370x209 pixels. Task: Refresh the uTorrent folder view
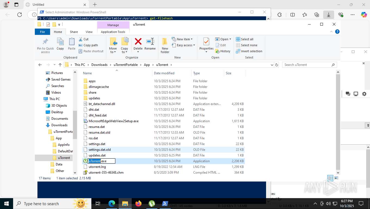(277, 65)
